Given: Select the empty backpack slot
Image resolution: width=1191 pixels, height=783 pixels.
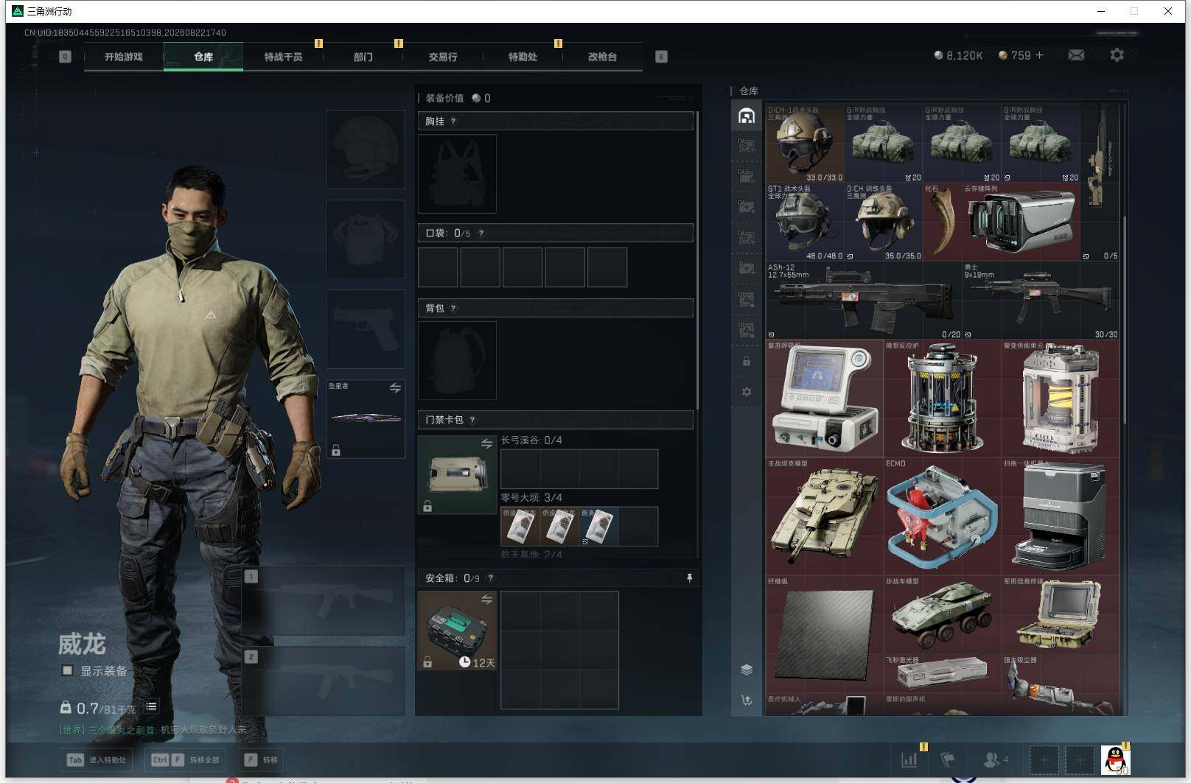Looking at the screenshot, I should point(457,360).
